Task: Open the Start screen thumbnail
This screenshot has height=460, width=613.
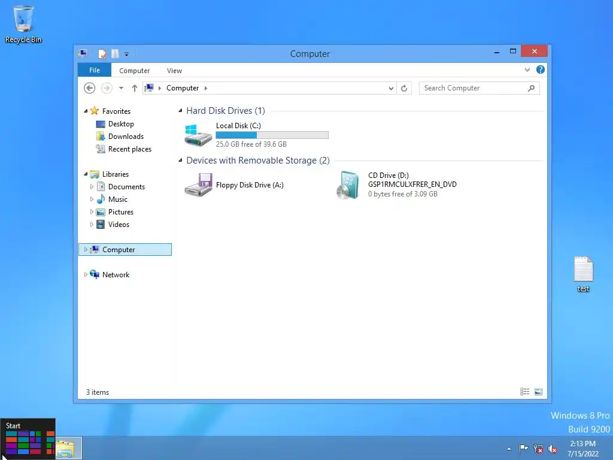Action: 28,439
